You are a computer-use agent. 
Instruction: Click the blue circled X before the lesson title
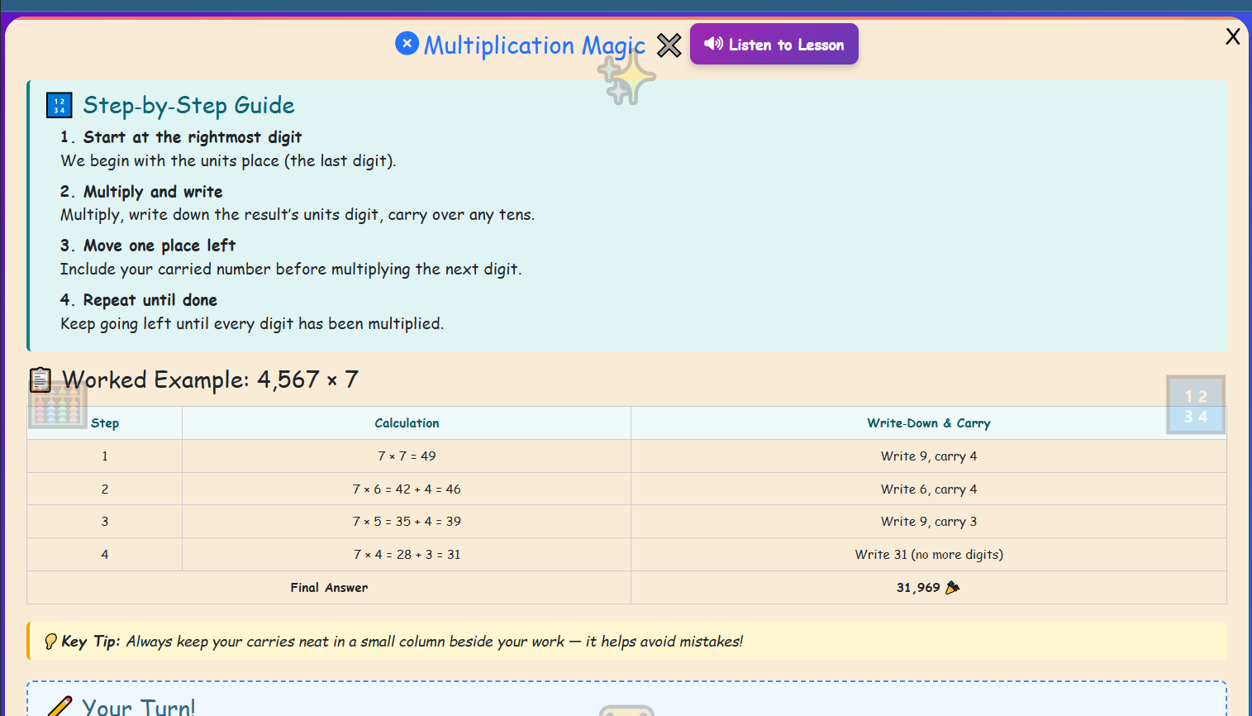(x=407, y=43)
